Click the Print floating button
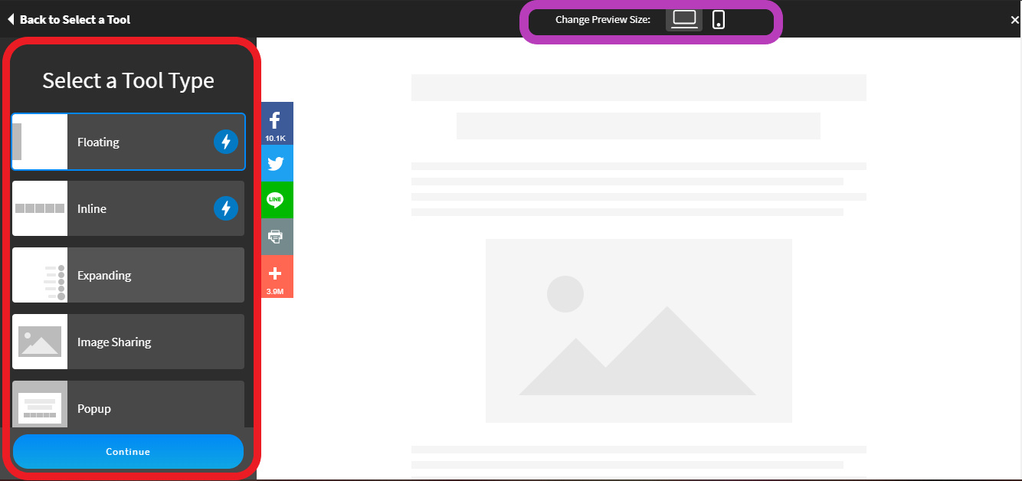Viewport: 1022px width, 481px height. click(x=276, y=237)
